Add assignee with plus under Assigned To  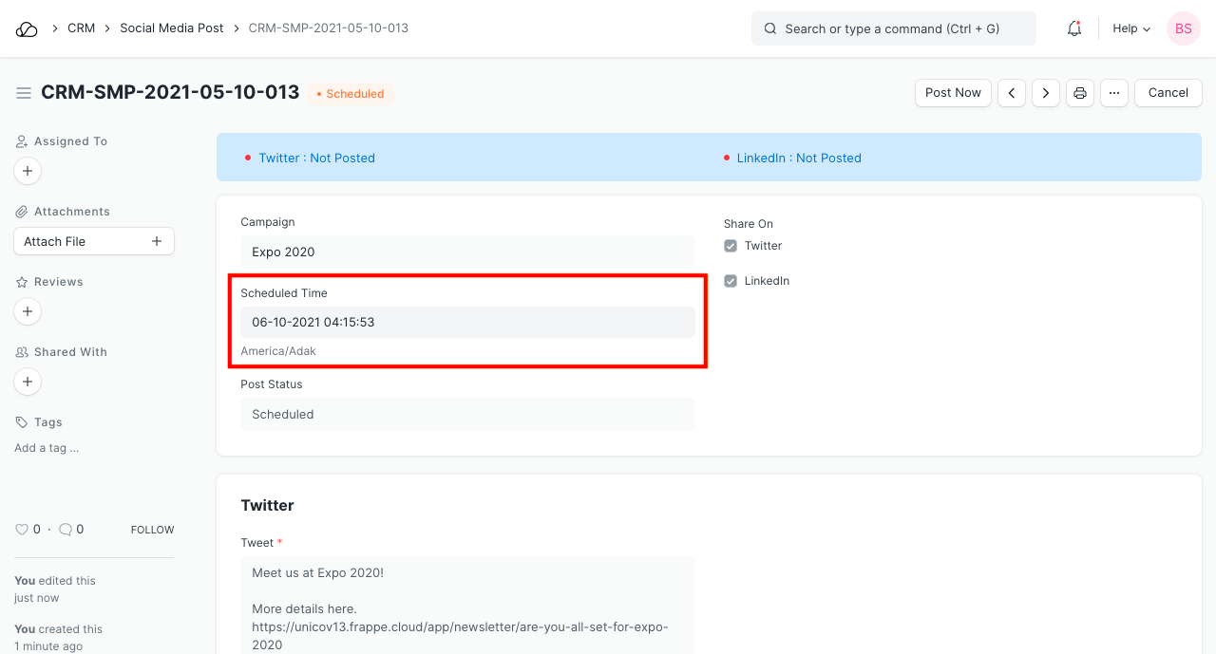(28, 171)
